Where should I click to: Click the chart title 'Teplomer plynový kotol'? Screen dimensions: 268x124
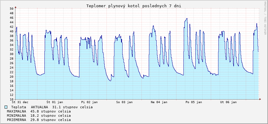click(134, 6)
